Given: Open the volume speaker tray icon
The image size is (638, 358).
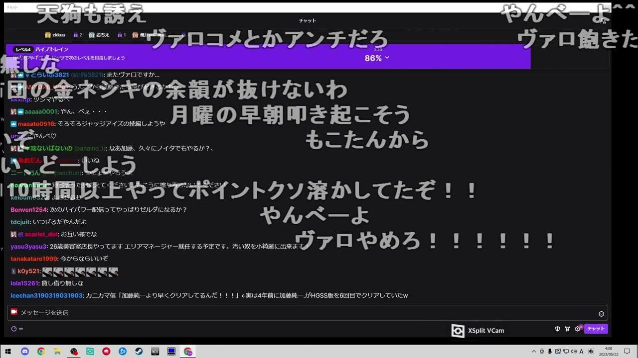Looking at the screenshot, I should pos(574,352).
